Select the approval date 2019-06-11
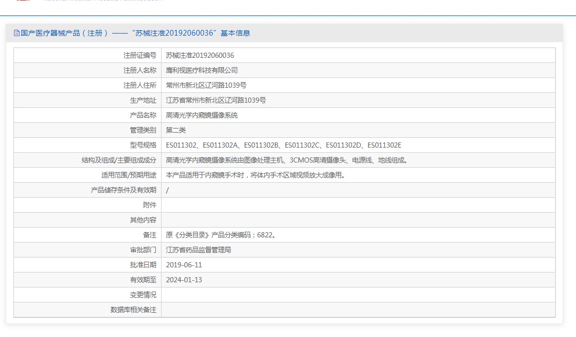This screenshot has width=576, height=337. (184, 265)
